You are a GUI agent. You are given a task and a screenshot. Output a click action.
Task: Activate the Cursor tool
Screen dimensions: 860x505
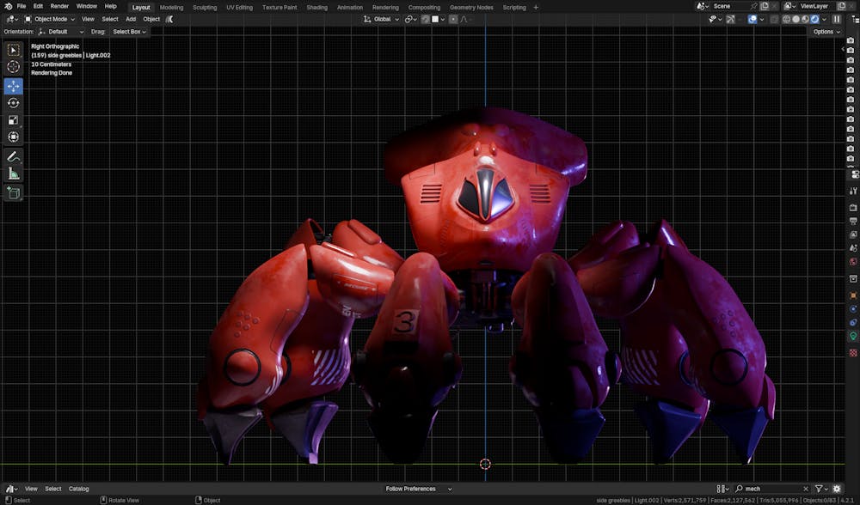[13, 67]
